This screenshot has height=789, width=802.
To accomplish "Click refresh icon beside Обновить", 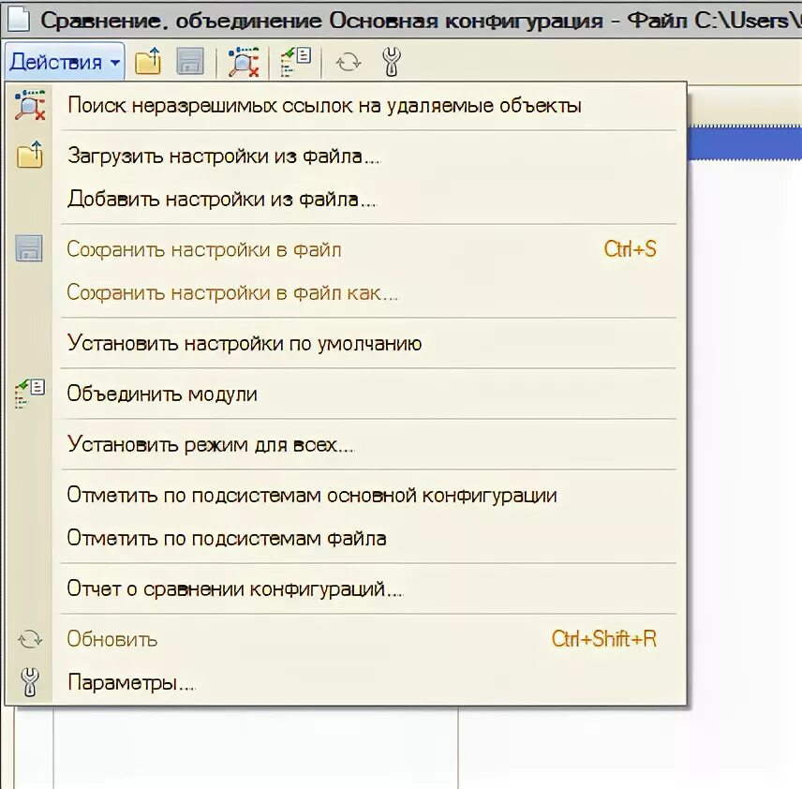I will tap(30, 640).
